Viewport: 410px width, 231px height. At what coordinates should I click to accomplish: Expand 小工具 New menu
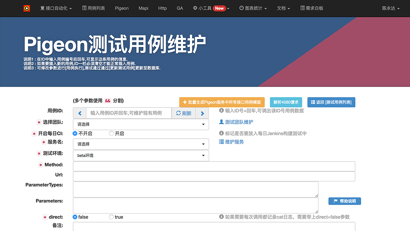click(211, 8)
